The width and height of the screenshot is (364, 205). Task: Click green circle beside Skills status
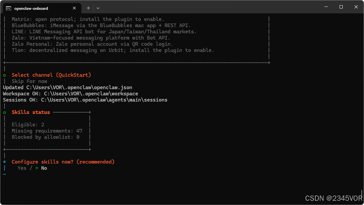click(5, 112)
